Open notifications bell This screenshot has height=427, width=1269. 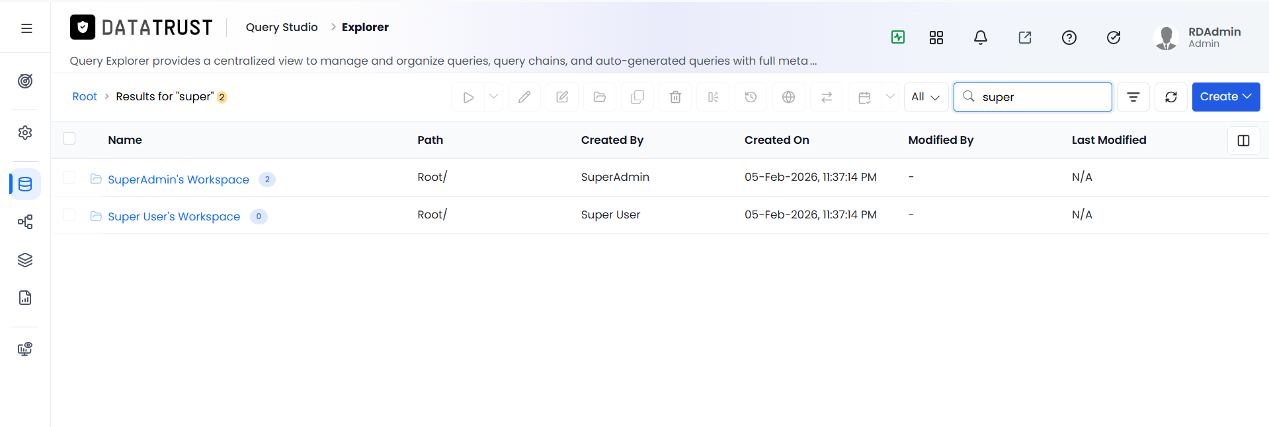(x=981, y=38)
